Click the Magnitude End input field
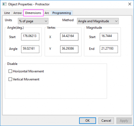This screenshot has height=126, width=134. tap(109, 49)
